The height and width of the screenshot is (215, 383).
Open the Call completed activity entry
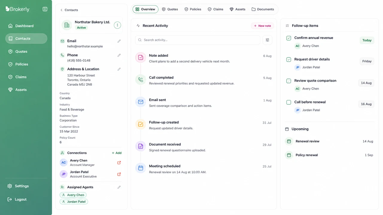click(x=203, y=80)
